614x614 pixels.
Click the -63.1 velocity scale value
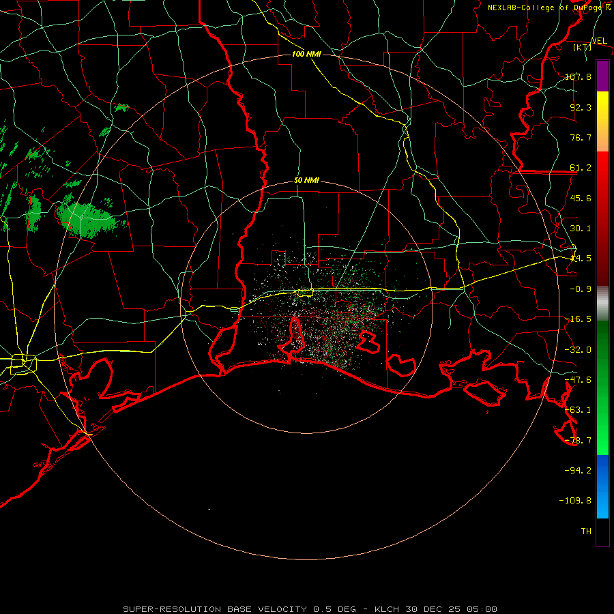coord(578,410)
